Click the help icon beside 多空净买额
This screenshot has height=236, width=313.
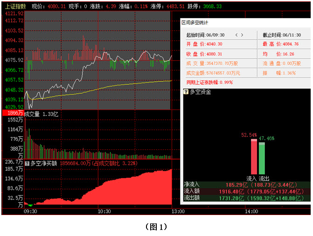coord(27,163)
